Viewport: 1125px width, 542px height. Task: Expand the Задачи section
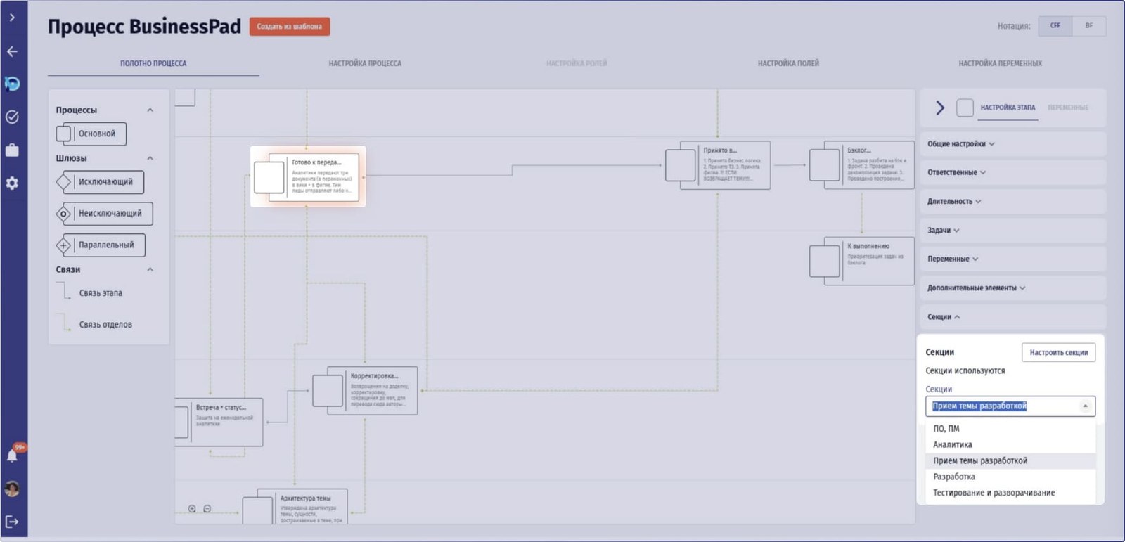pos(1013,230)
